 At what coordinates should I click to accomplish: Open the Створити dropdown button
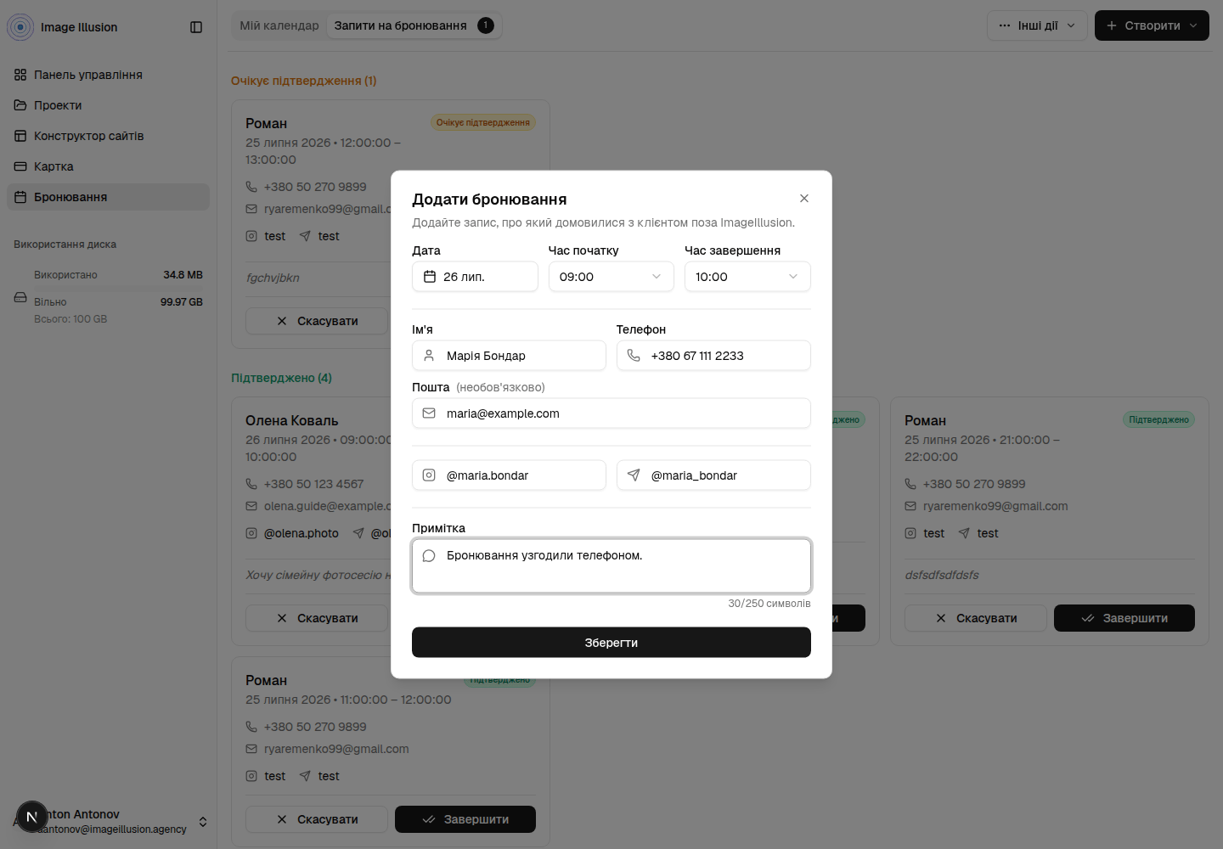(x=1152, y=25)
